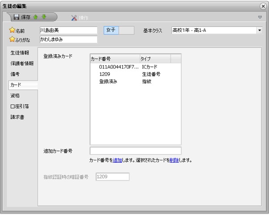The width and height of the screenshot is (269, 215).
Task: Sort by the カード番号 column header
Action: (x=114, y=59)
